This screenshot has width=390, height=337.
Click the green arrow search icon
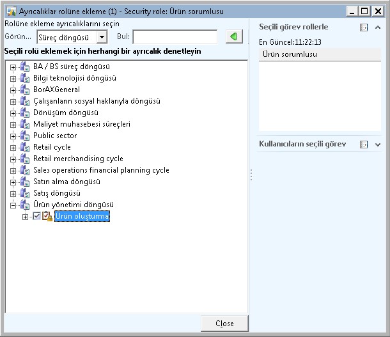tap(235, 37)
